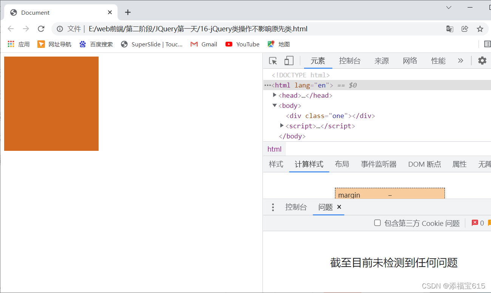Open the 网络 tab

point(410,61)
